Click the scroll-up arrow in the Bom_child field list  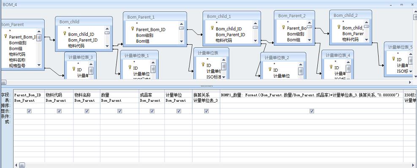pyautogui.click(x=107, y=29)
